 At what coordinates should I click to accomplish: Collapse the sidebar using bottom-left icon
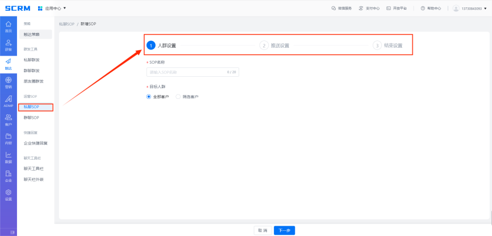(12, 232)
